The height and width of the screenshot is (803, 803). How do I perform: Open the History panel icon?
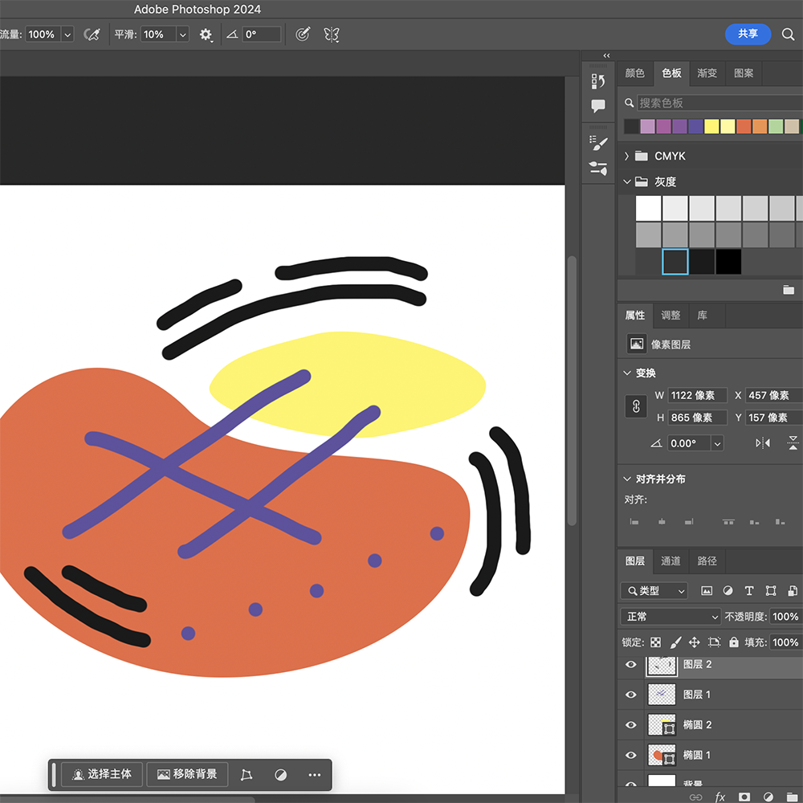pyautogui.click(x=598, y=81)
